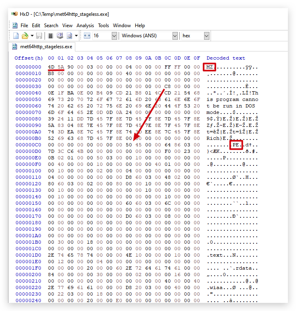Click the bytes-per-row width icon

tap(87, 36)
